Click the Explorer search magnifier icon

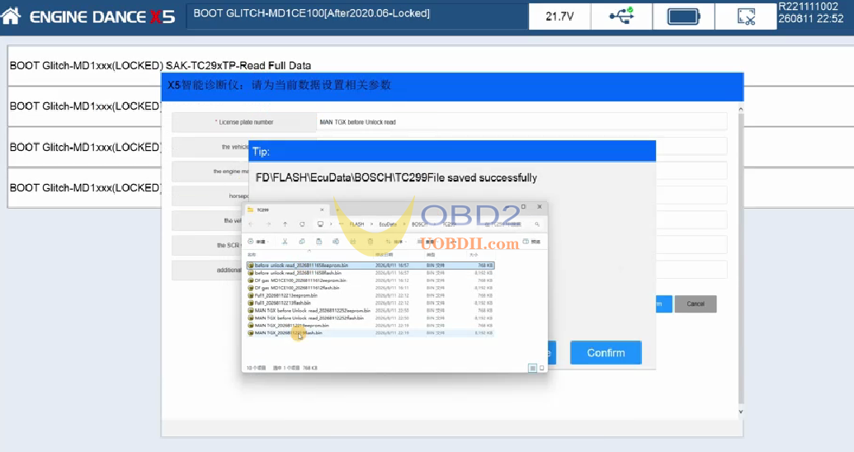537,224
